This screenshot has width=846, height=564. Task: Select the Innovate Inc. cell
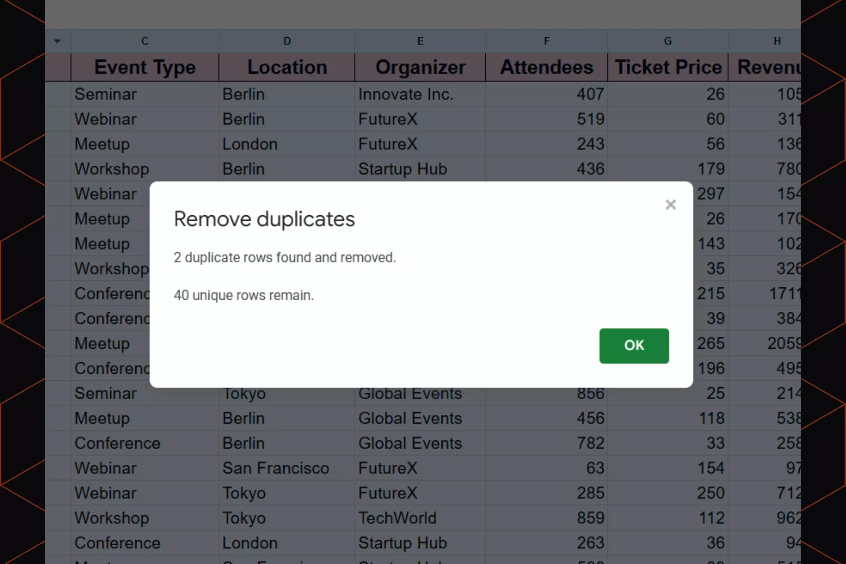pos(405,94)
